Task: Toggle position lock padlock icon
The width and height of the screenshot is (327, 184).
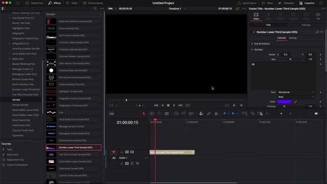Action: [216, 113]
